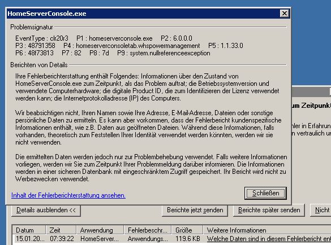Select the HomeServer... application cell

[x=100, y=239]
